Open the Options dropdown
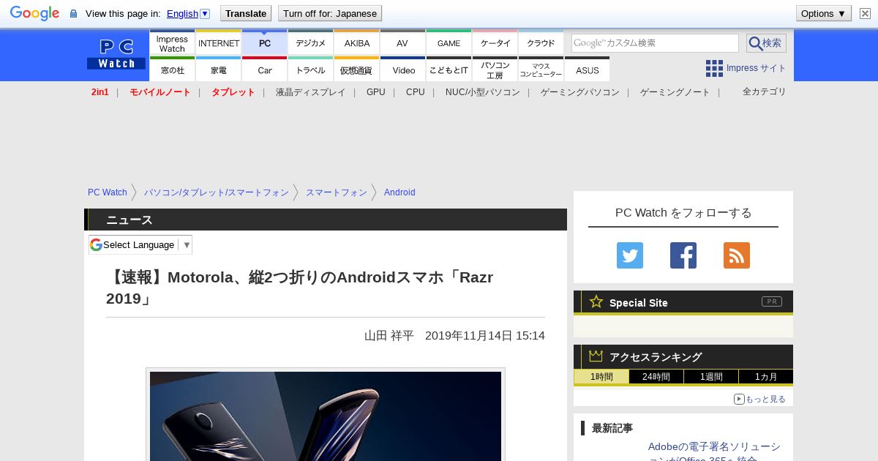Viewport: 878px width, 461px height. click(824, 13)
